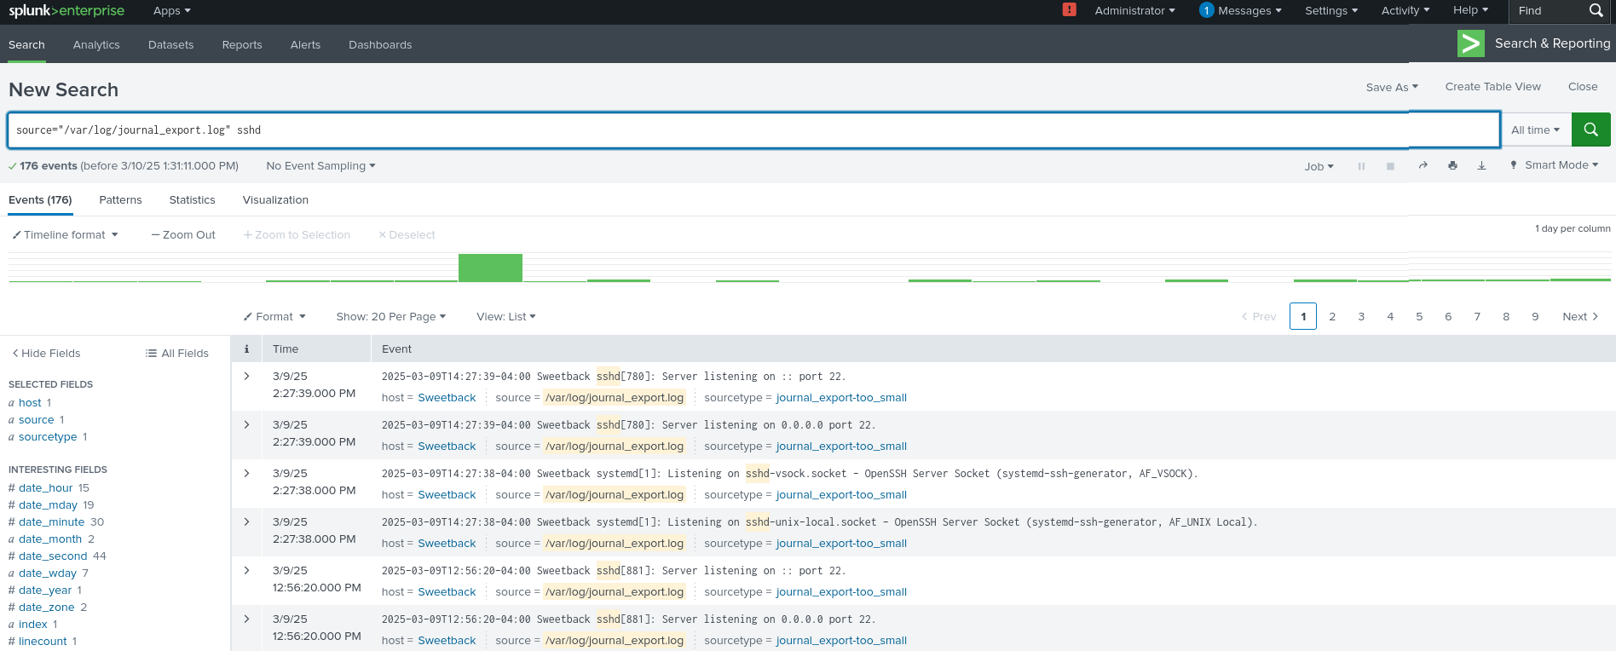Click host value Sweetback in first event
Screen dimensions: 1616x651
tap(447, 398)
